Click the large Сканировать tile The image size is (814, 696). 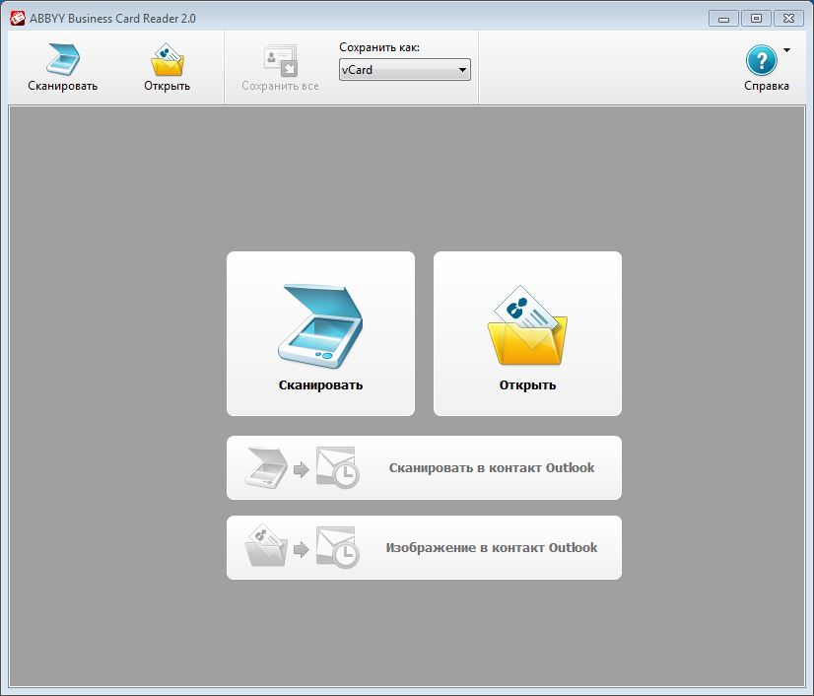(321, 333)
